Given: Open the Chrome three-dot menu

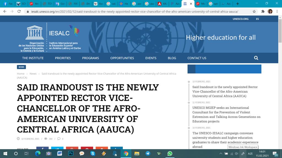Looking at the screenshot, I should click(x=277, y=12).
